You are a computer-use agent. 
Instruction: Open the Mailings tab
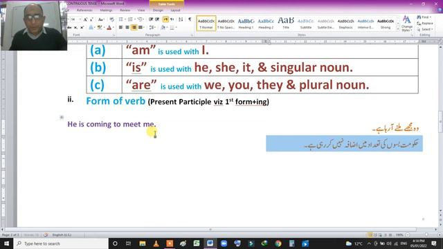point(106,10)
